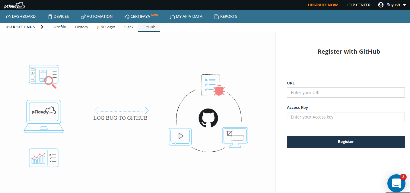Viewport: 410px width, 193px height.
Task: Click the user avatar icon
Action: (381, 5)
